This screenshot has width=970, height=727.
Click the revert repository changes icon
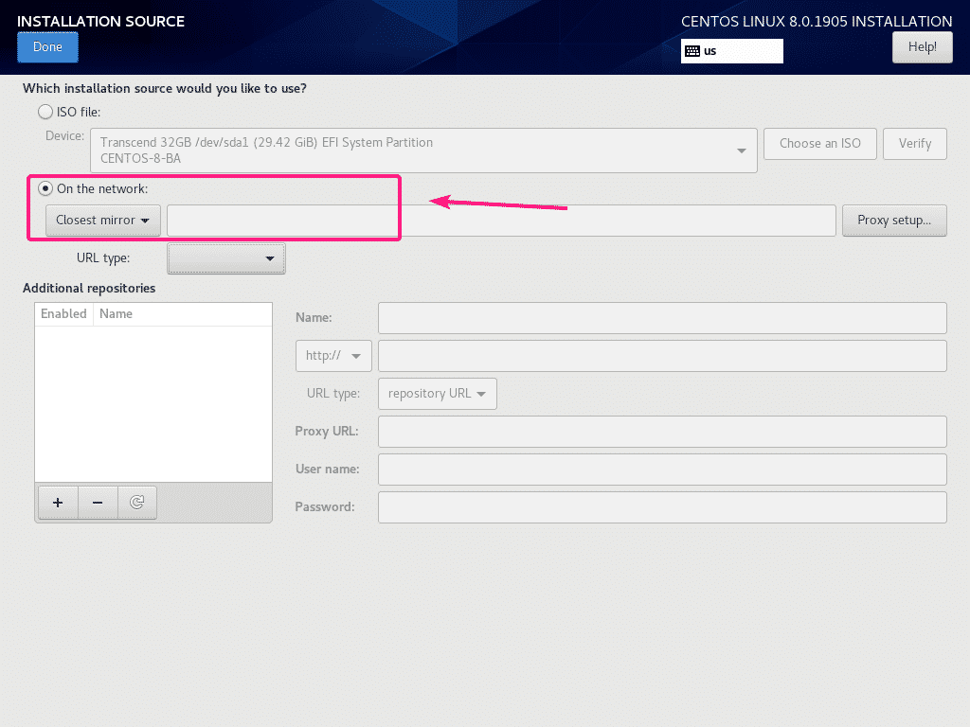point(136,503)
